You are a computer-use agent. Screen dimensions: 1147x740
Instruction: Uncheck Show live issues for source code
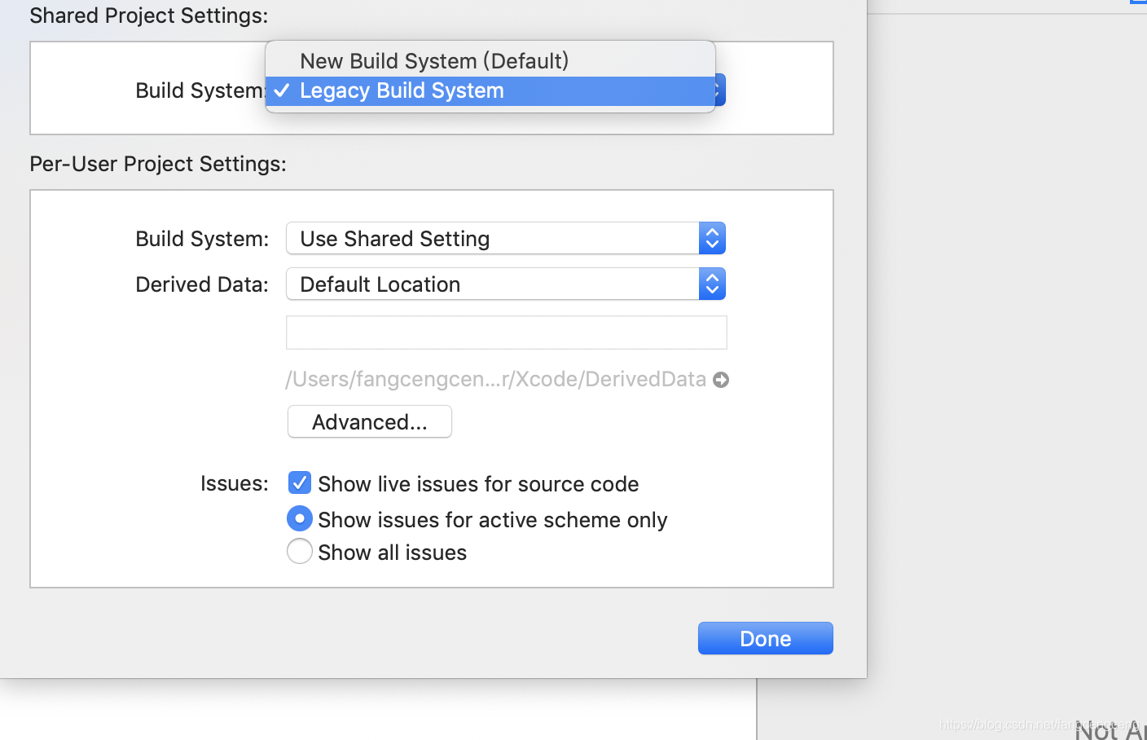click(299, 482)
